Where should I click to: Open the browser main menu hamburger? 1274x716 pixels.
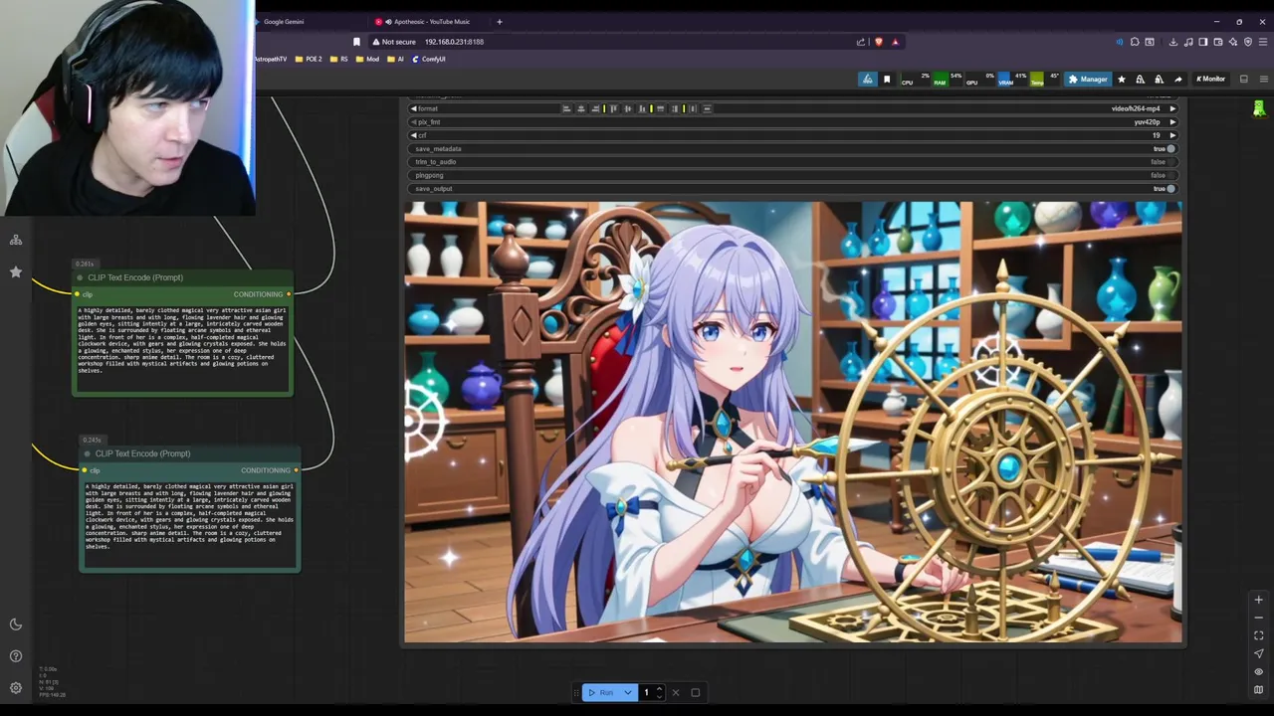(1263, 42)
